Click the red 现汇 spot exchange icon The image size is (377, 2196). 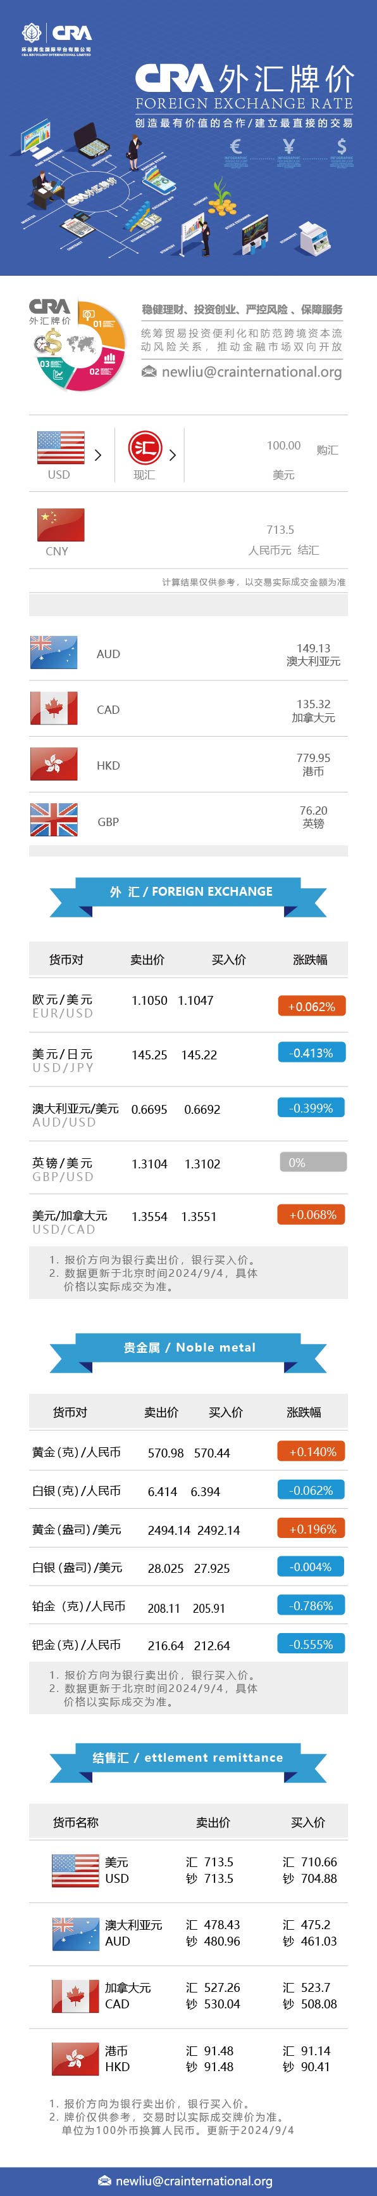[x=145, y=448]
